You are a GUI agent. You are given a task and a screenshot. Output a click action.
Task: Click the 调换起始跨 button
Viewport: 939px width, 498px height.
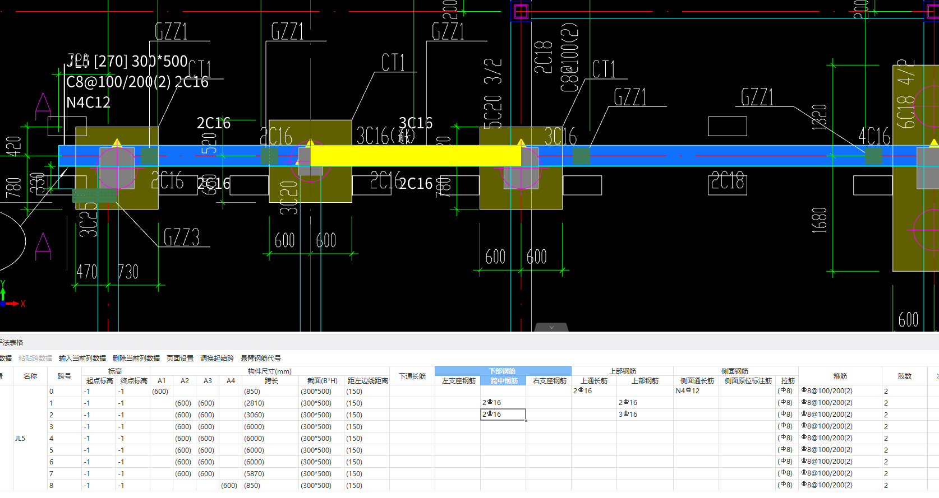tap(217, 358)
